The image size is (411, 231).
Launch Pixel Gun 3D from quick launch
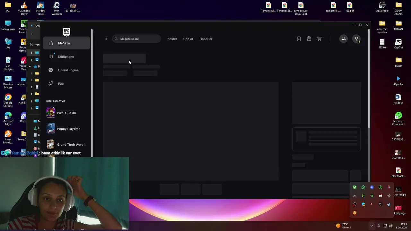tap(66, 113)
